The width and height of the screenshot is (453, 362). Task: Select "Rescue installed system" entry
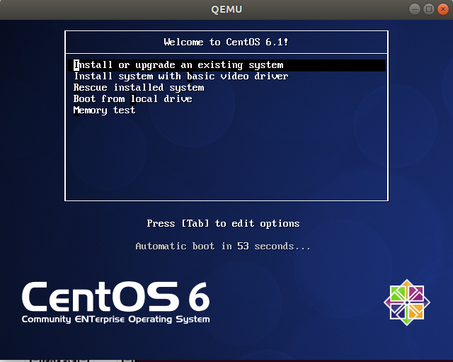point(139,88)
